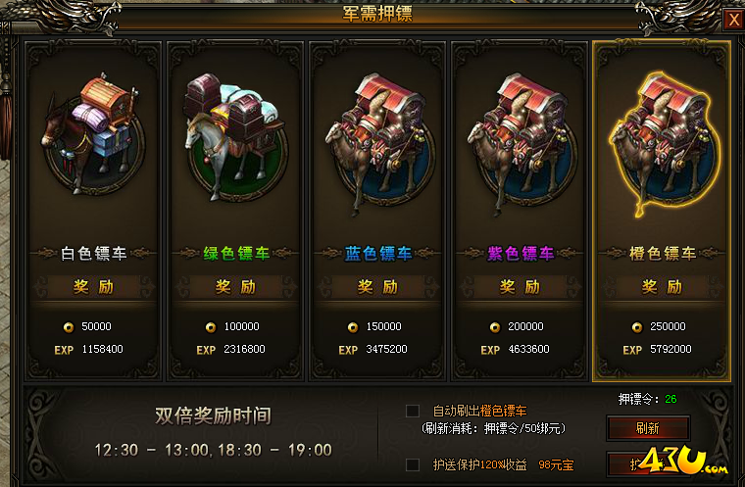Close the 军需押镖 window

click(x=734, y=20)
